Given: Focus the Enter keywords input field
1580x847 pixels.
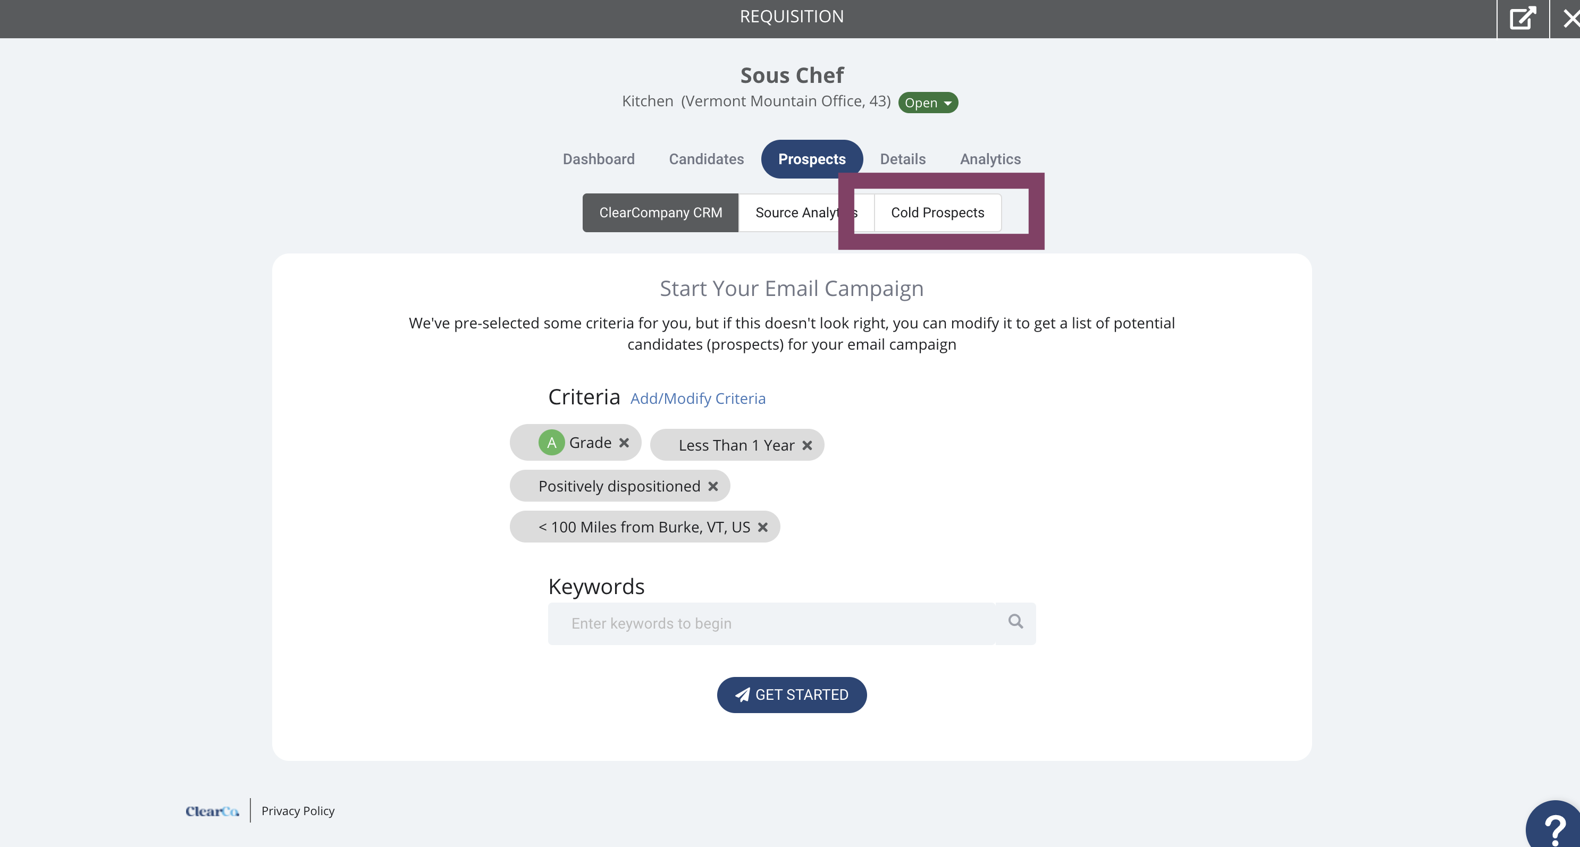Looking at the screenshot, I should [771, 624].
